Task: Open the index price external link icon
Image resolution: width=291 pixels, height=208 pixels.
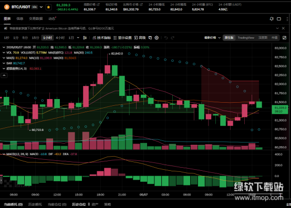Action: 98,4
